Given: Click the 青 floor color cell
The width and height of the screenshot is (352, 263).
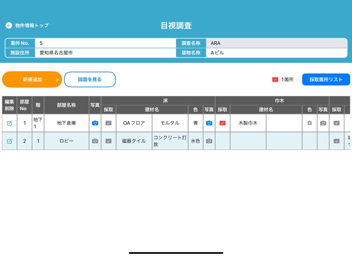Looking at the screenshot, I should pyautogui.click(x=196, y=123).
